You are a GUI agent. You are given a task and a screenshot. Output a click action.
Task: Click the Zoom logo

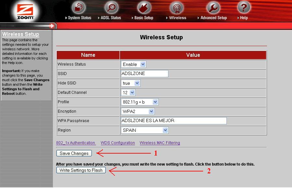click(x=25, y=12)
